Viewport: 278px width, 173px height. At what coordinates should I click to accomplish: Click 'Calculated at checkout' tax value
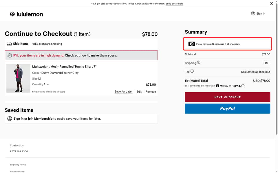pos(255,72)
